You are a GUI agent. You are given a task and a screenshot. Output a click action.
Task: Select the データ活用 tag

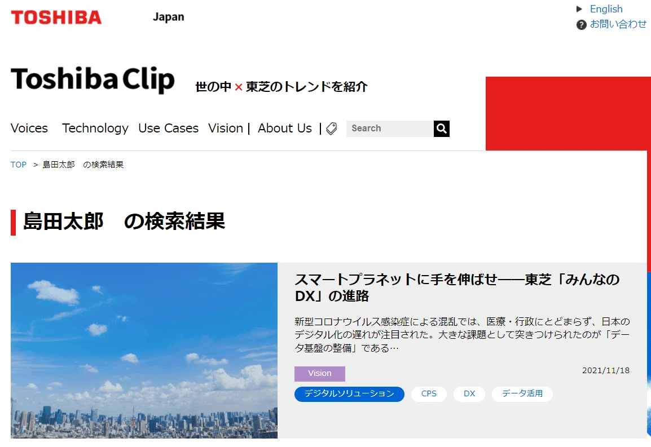pyautogui.click(x=522, y=394)
